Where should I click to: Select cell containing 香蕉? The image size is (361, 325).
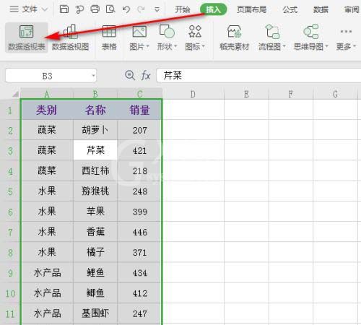pos(95,232)
